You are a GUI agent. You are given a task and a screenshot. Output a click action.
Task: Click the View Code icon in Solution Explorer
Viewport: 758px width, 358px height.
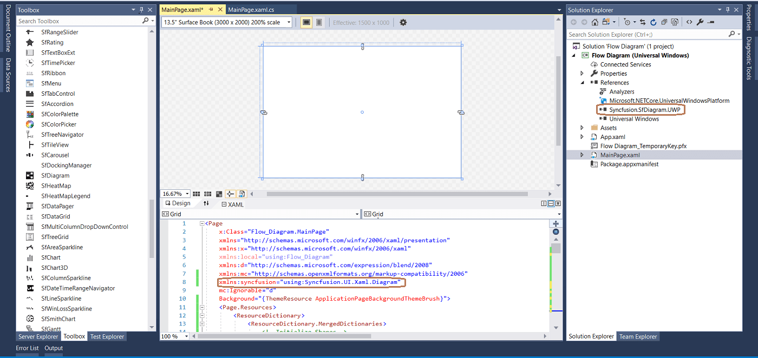click(689, 22)
